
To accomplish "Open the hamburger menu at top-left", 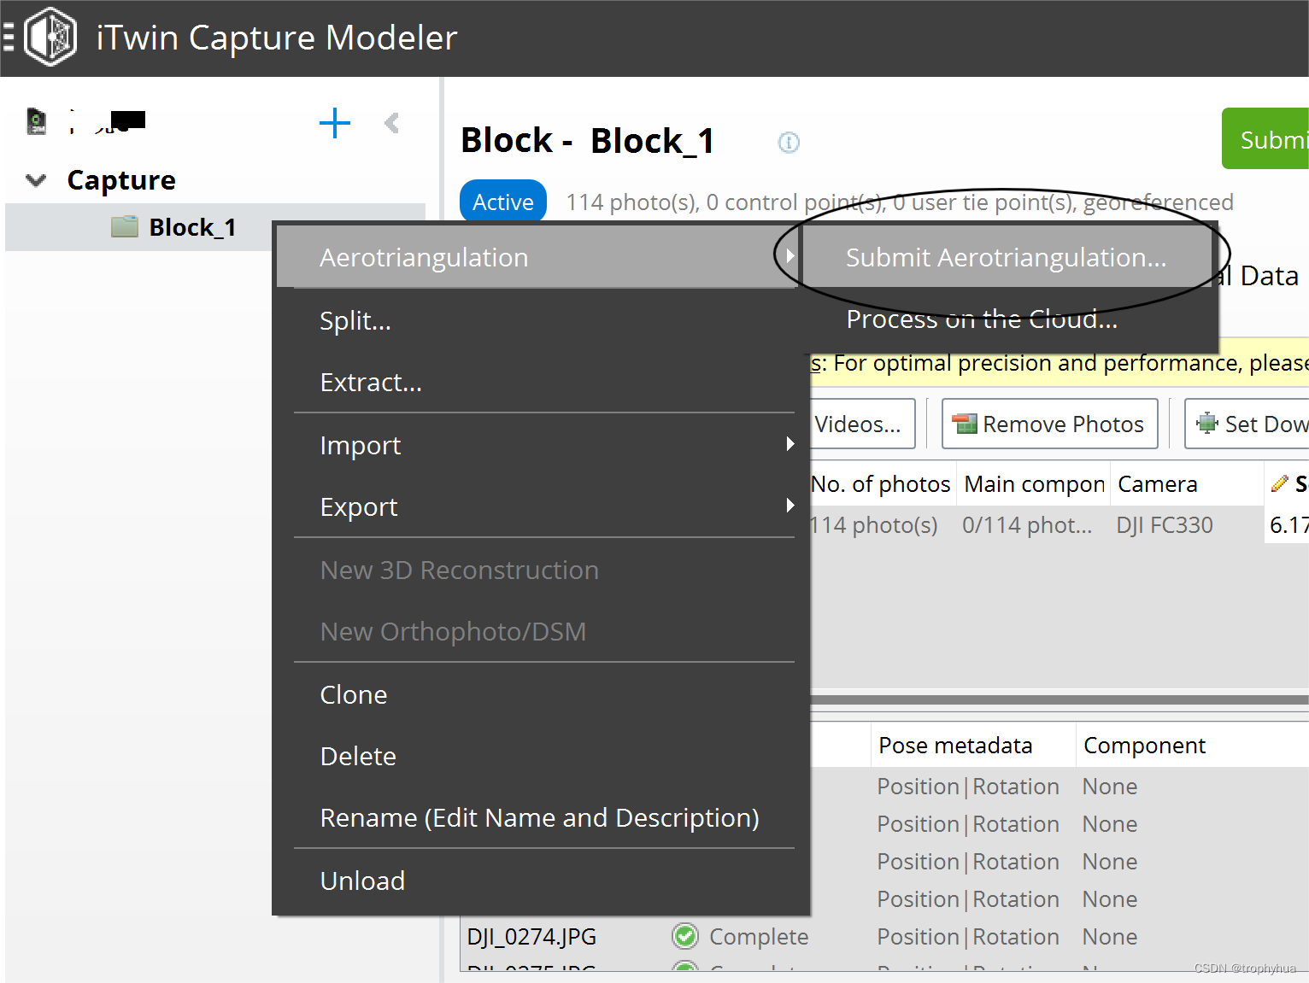I will pos(8,38).
